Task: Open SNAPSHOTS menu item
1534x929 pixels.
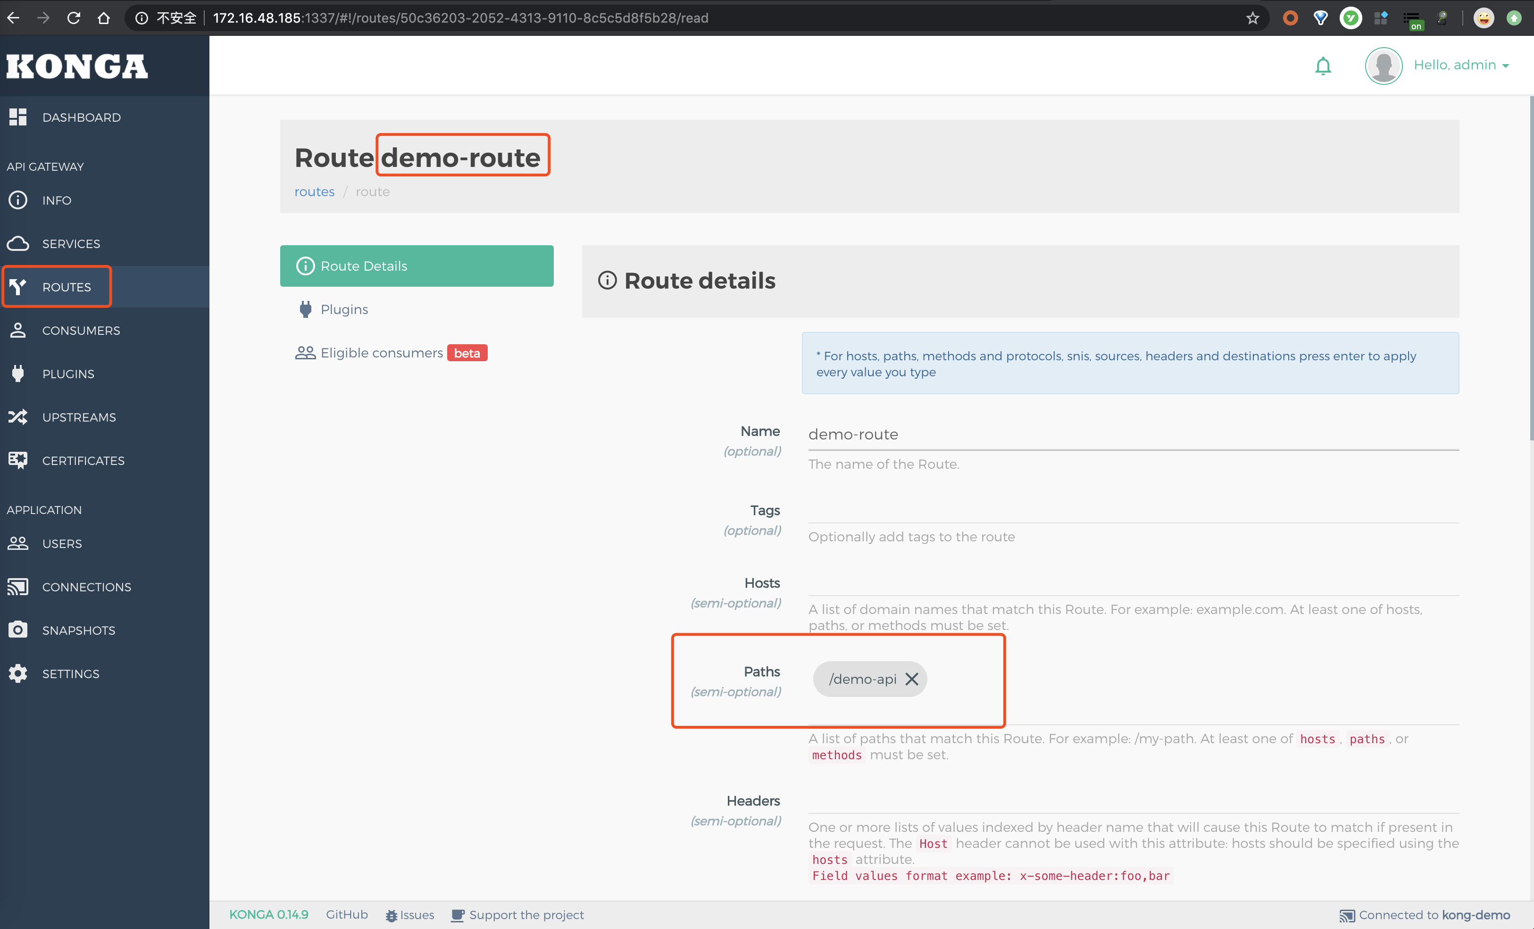Action: [x=105, y=630]
